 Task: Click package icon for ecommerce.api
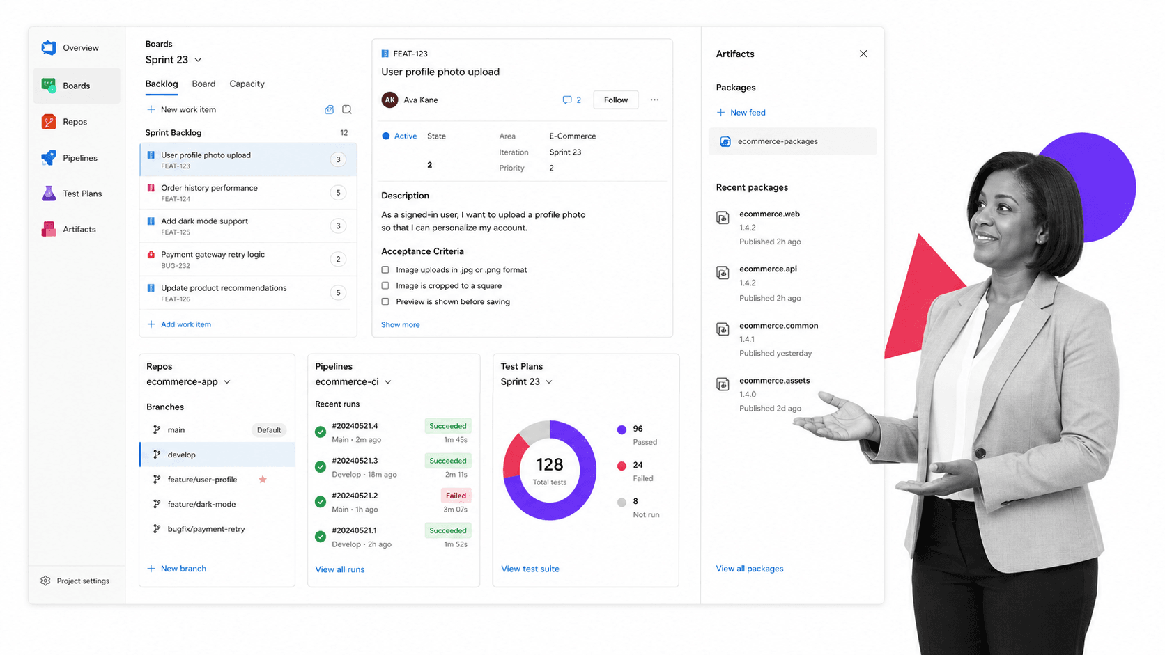pos(723,273)
